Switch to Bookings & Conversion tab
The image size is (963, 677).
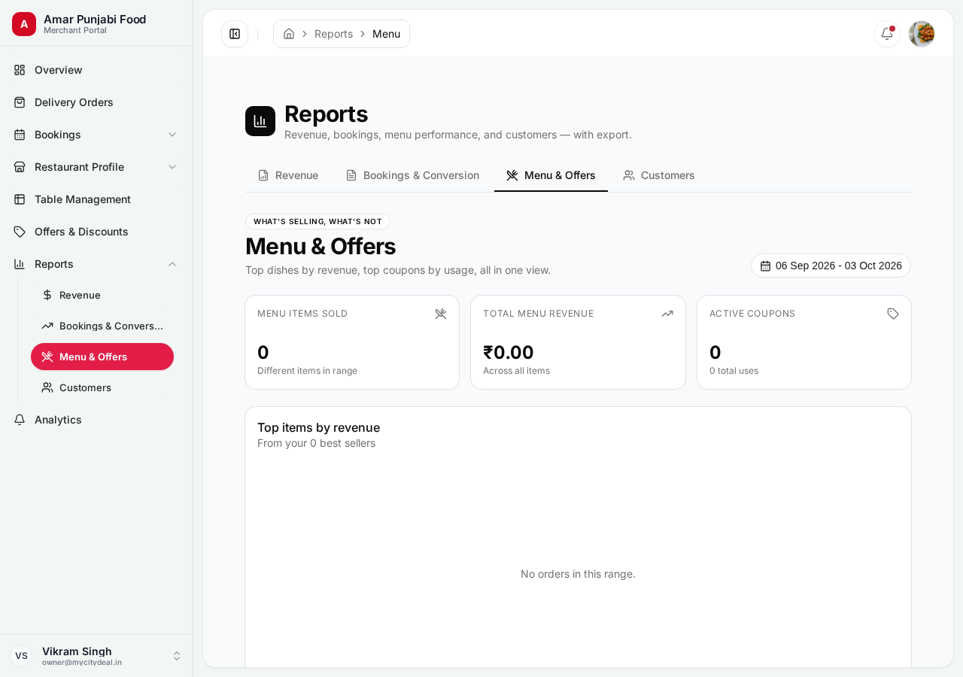412,175
